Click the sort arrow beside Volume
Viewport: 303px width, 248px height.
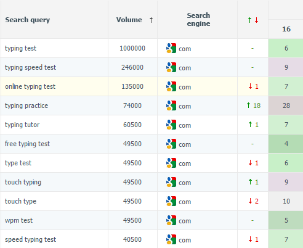point(151,20)
